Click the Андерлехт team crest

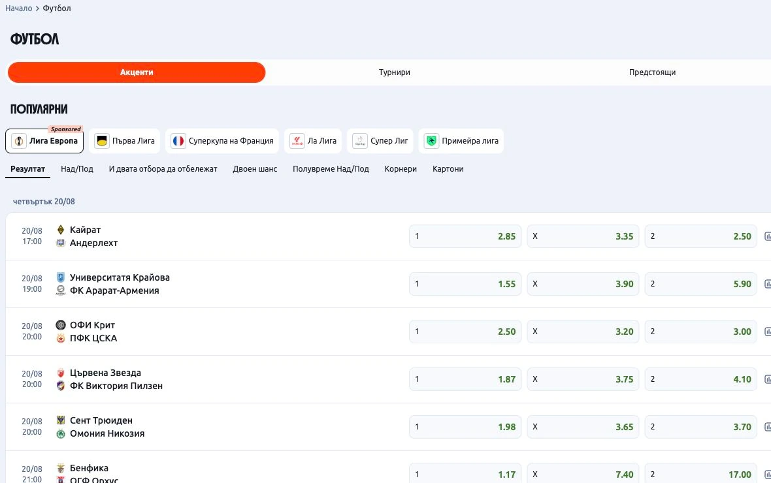(61, 243)
